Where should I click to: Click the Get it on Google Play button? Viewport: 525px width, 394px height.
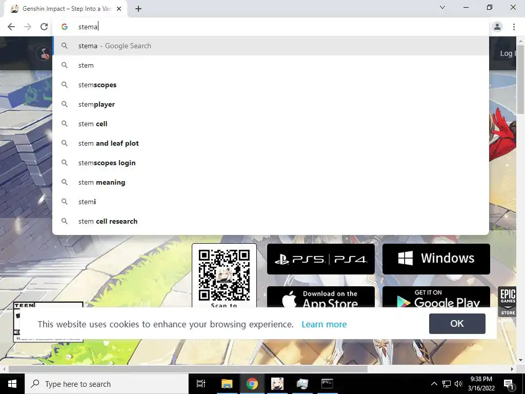[436, 297]
